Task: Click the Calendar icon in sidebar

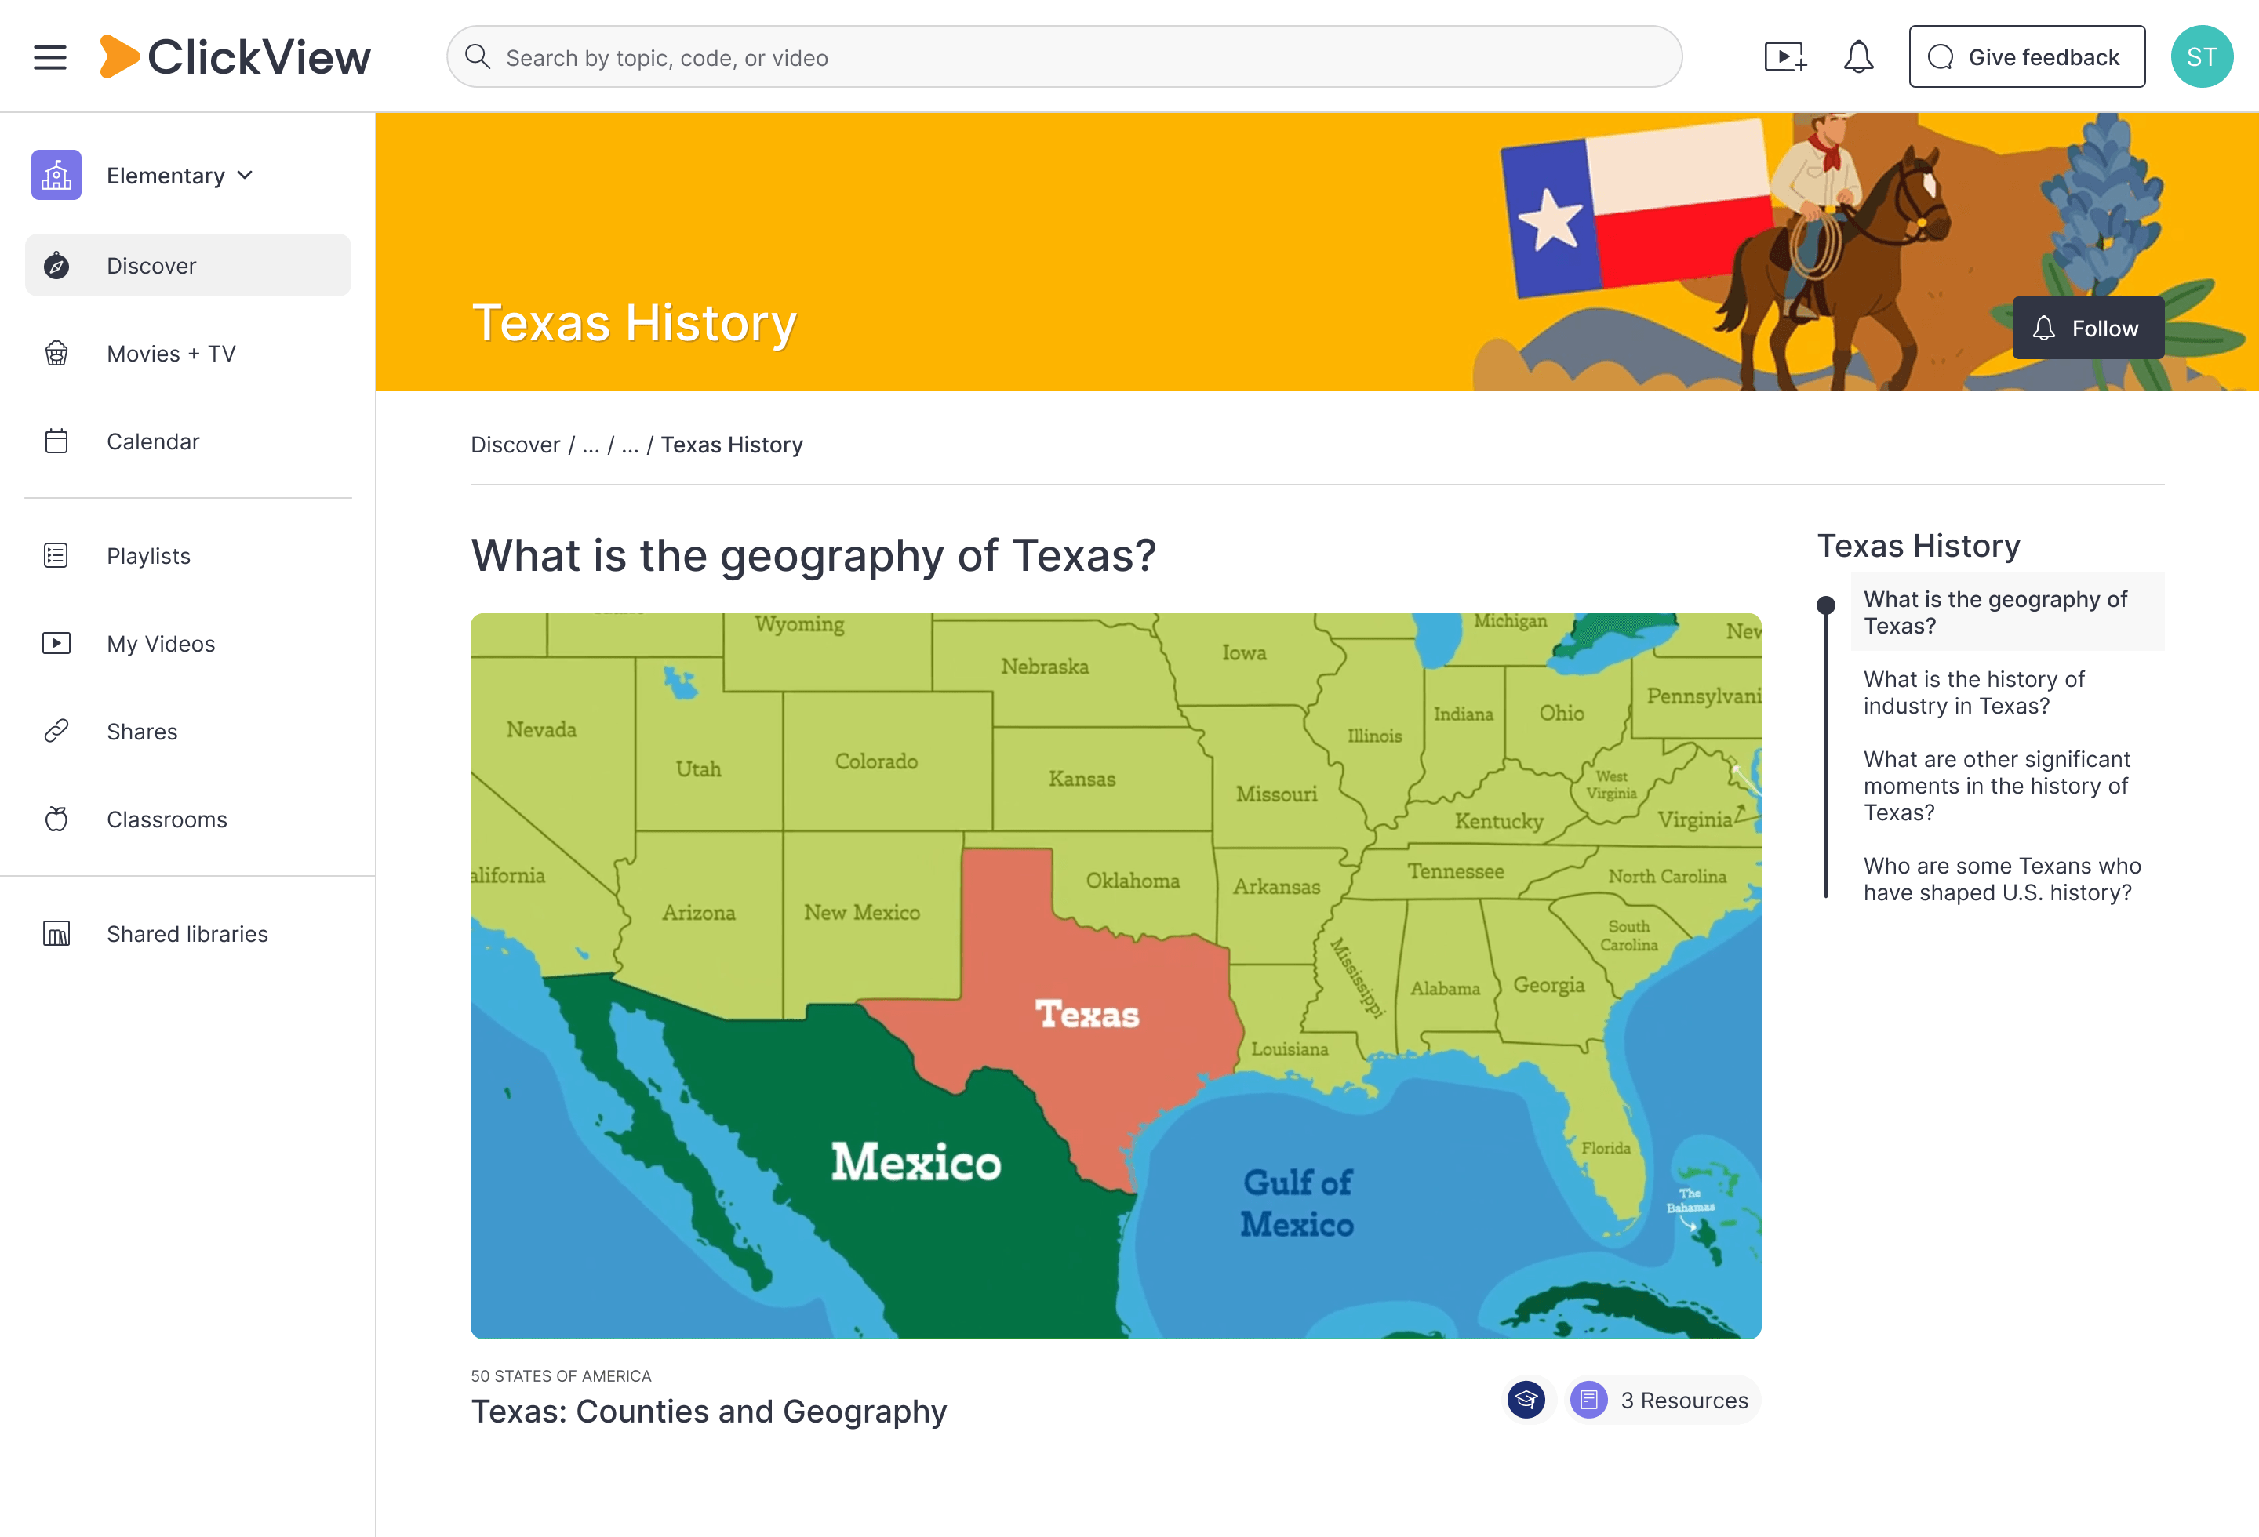Action: click(x=56, y=441)
